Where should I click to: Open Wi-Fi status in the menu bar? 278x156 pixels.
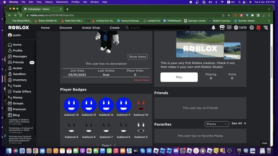[222, 2]
